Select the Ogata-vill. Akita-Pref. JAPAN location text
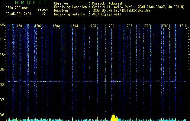 click(138, 7)
